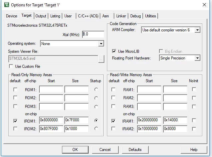Reset settings with the Defaults button
Viewport: 212px width, 157px height.
click(135, 150)
